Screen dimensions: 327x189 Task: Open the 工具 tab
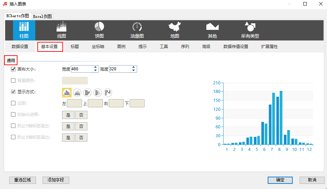(164, 47)
